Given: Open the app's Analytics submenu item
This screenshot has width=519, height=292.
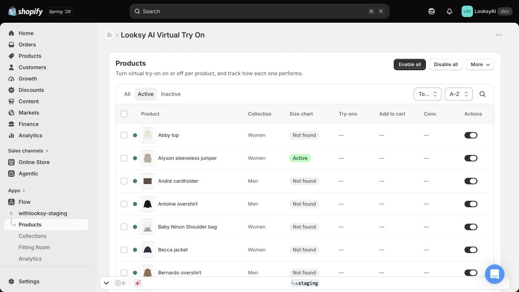Looking at the screenshot, I should pos(30,259).
